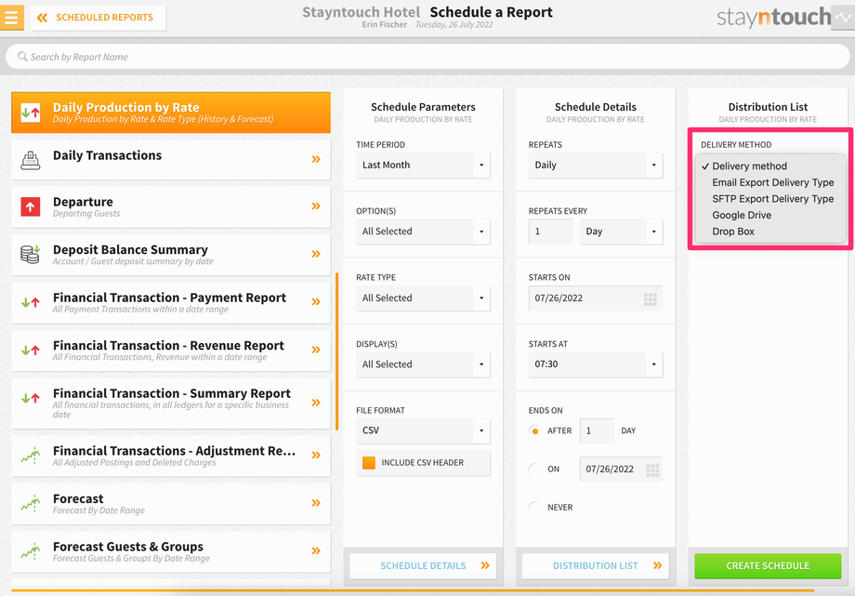The image size is (855, 596).
Task: Open the hamburger main menu
Action: (11, 17)
